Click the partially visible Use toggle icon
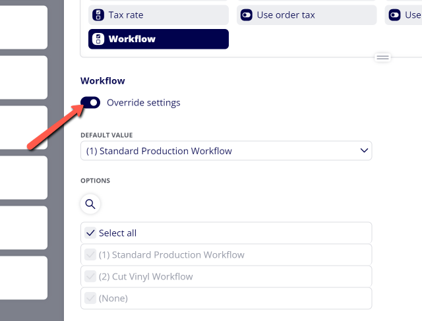Screen dimensions: 422x321 coord(394,15)
